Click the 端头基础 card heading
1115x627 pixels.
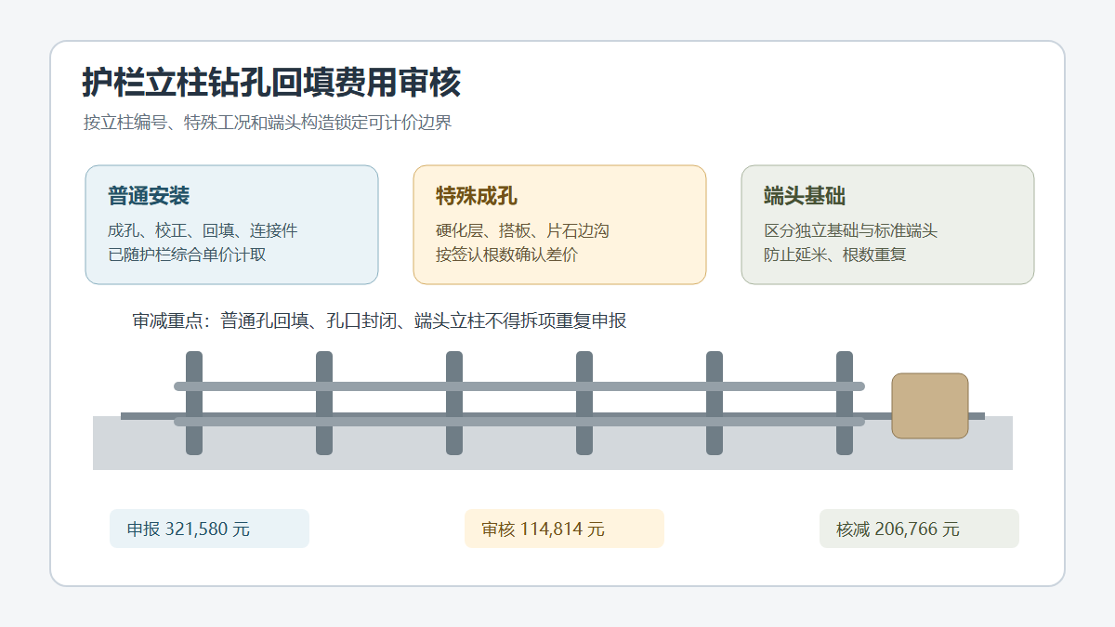click(x=805, y=196)
